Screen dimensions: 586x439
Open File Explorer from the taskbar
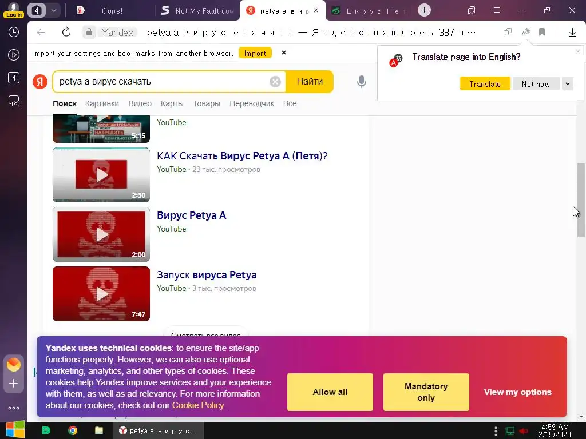pos(98,430)
